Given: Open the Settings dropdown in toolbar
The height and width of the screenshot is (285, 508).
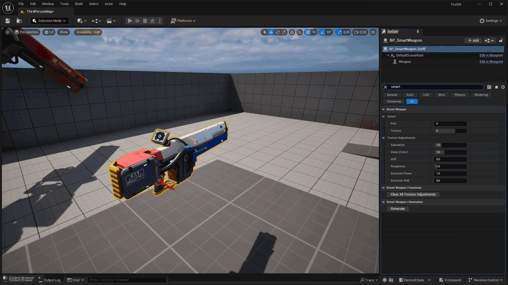Looking at the screenshot, I should pos(491,21).
